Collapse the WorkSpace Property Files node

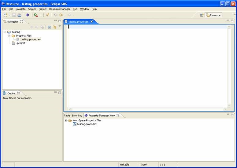pyautogui.click(x=66, y=120)
